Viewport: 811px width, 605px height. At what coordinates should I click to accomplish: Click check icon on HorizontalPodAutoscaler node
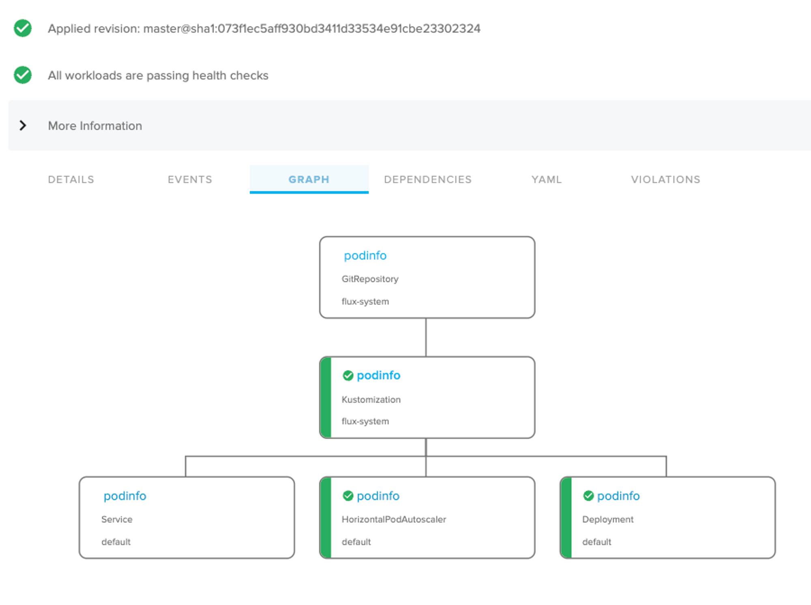tap(348, 496)
